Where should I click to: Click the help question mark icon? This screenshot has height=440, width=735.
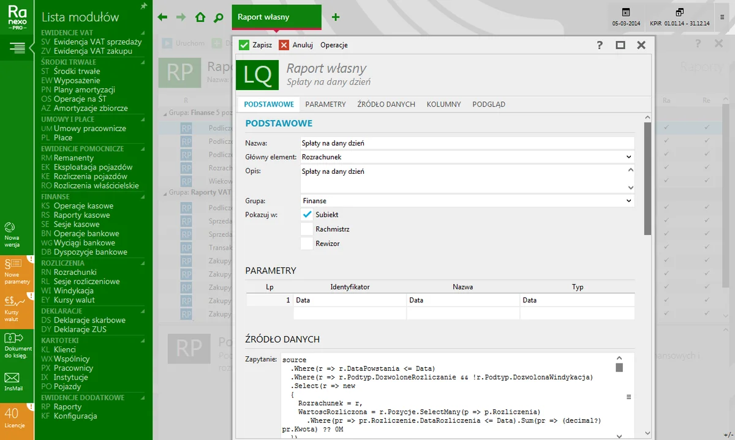click(600, 45)
